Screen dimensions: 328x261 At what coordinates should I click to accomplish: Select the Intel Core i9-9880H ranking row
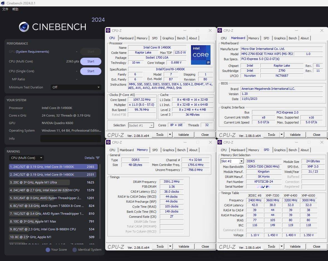[x=53, y=229]
